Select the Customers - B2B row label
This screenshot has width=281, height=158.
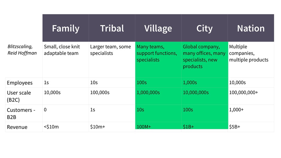click(x=21, y=113)
